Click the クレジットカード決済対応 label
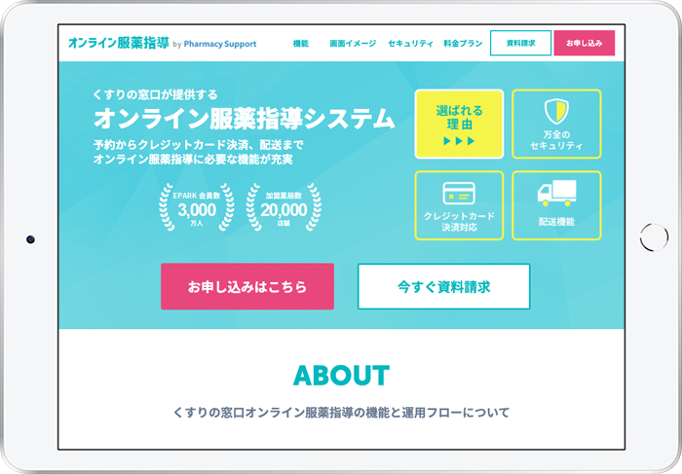This screenshot has width=682, height=474. (x=459, y=222)
